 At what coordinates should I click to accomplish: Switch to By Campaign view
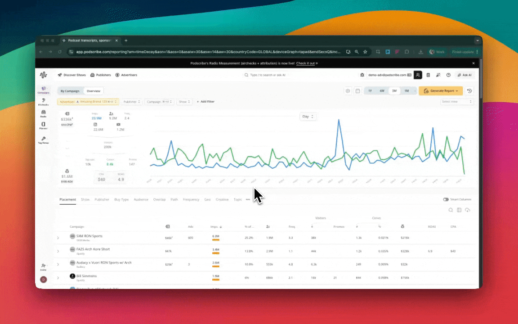point(70,91)
